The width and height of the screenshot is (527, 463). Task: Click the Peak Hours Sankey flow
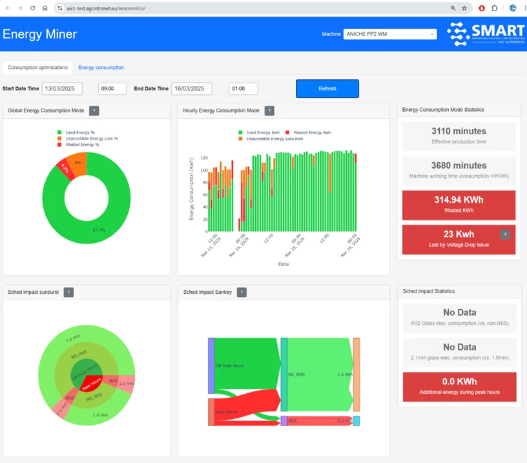point(247,407)
